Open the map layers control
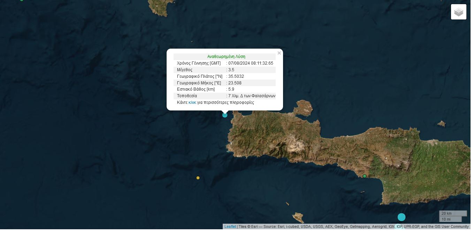The image size is (473, 231). [458, 12]
